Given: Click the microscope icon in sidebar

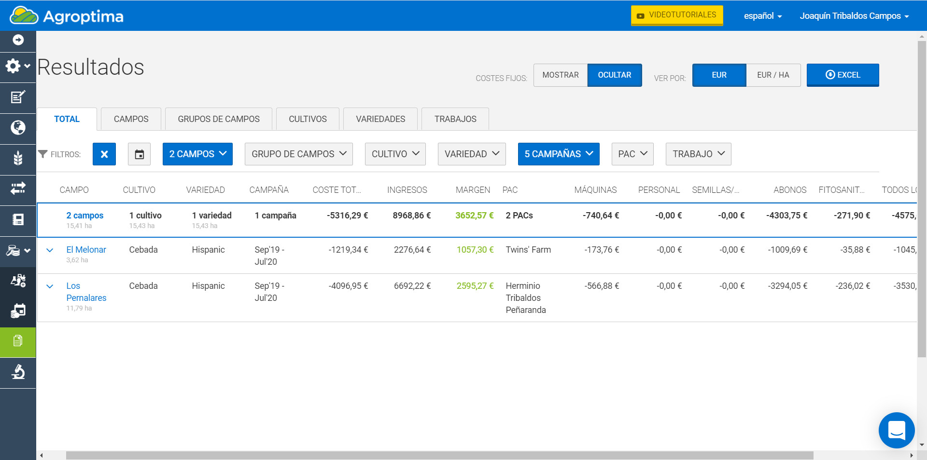Looking at the screenshot, I should 18,372.
